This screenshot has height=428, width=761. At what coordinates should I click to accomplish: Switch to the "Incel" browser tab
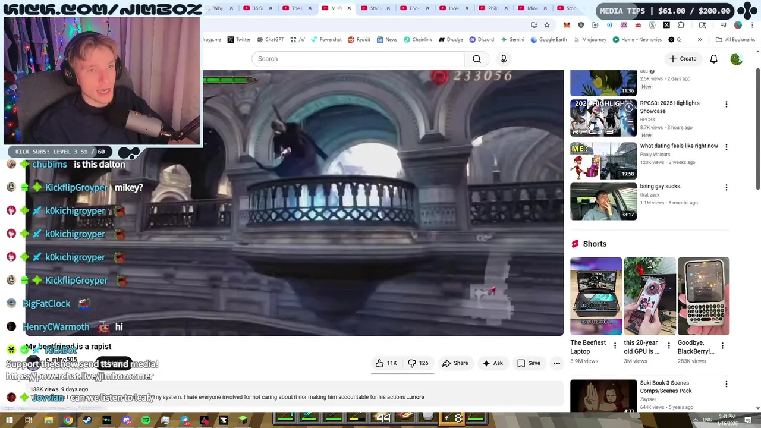[x=453, y=8]
